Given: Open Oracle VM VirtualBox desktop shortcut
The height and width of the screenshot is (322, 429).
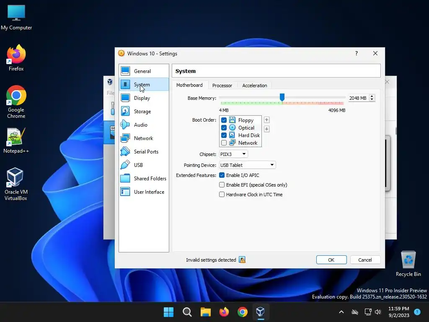Looking at the screenshot, I should (16, 184).
